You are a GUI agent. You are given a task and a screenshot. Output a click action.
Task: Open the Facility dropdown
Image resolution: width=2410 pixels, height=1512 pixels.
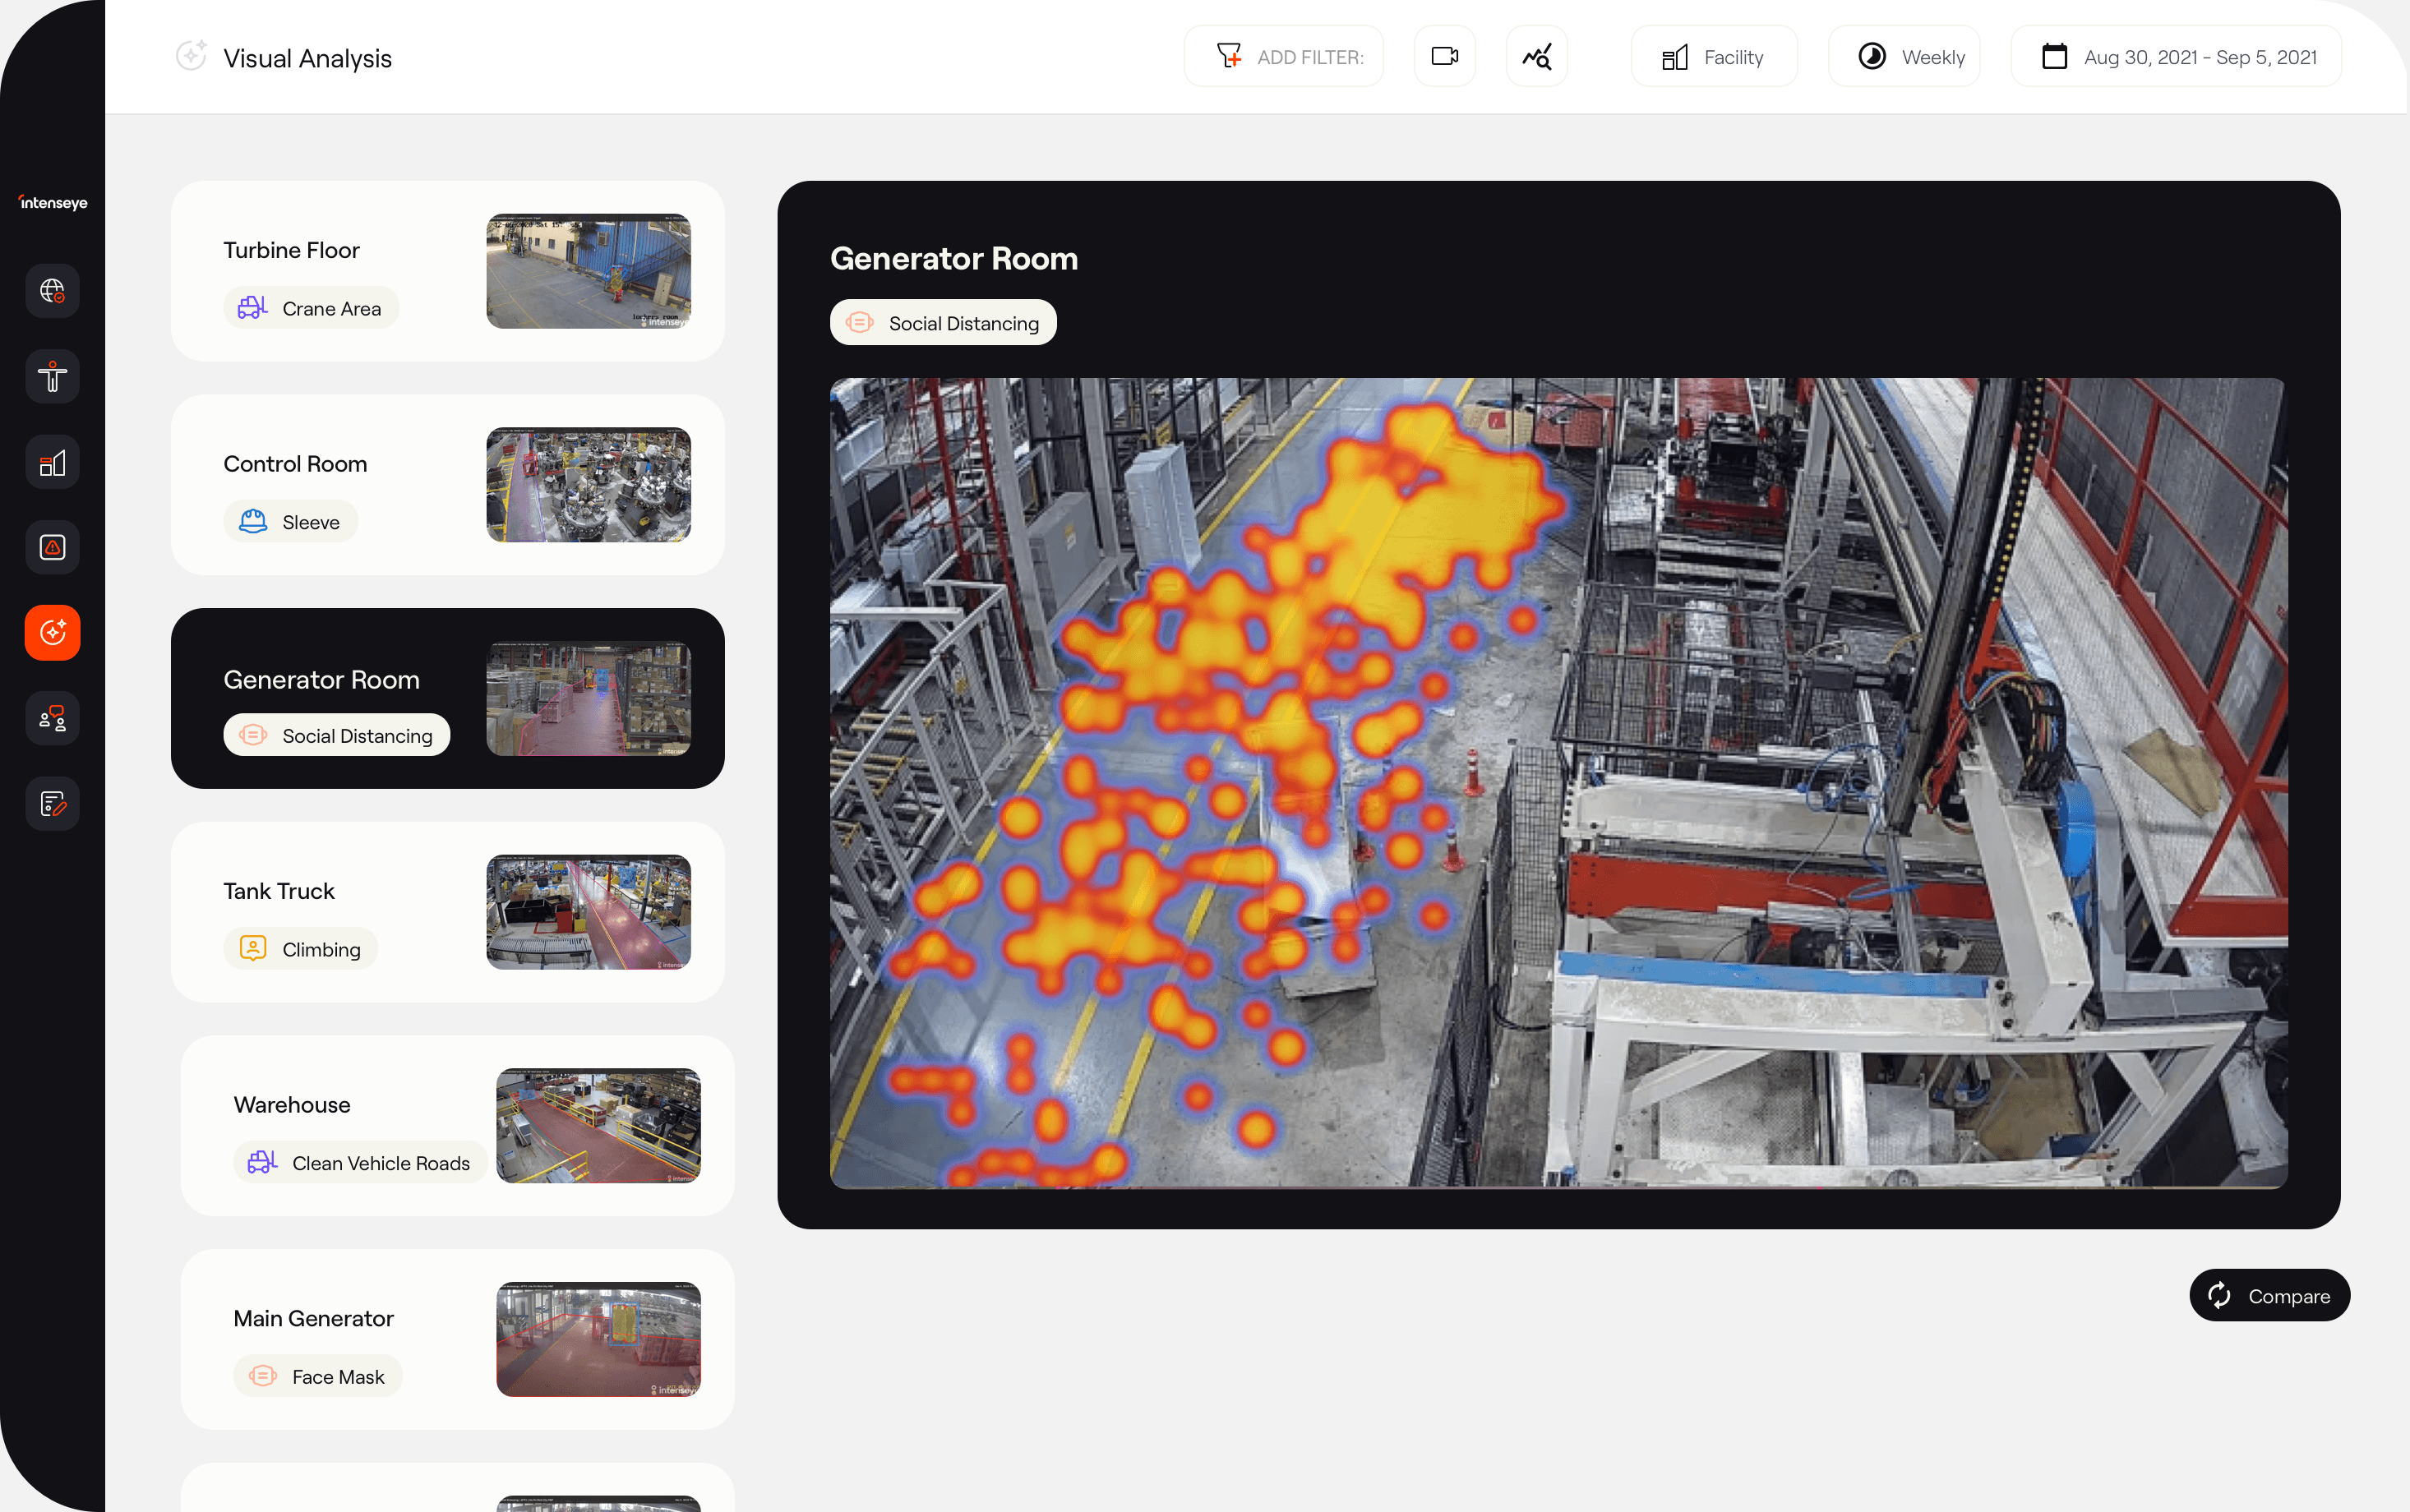click(1713, 57)
